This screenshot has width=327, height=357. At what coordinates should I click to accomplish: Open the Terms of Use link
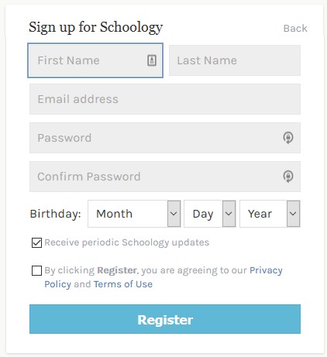(x=123, y=284)
